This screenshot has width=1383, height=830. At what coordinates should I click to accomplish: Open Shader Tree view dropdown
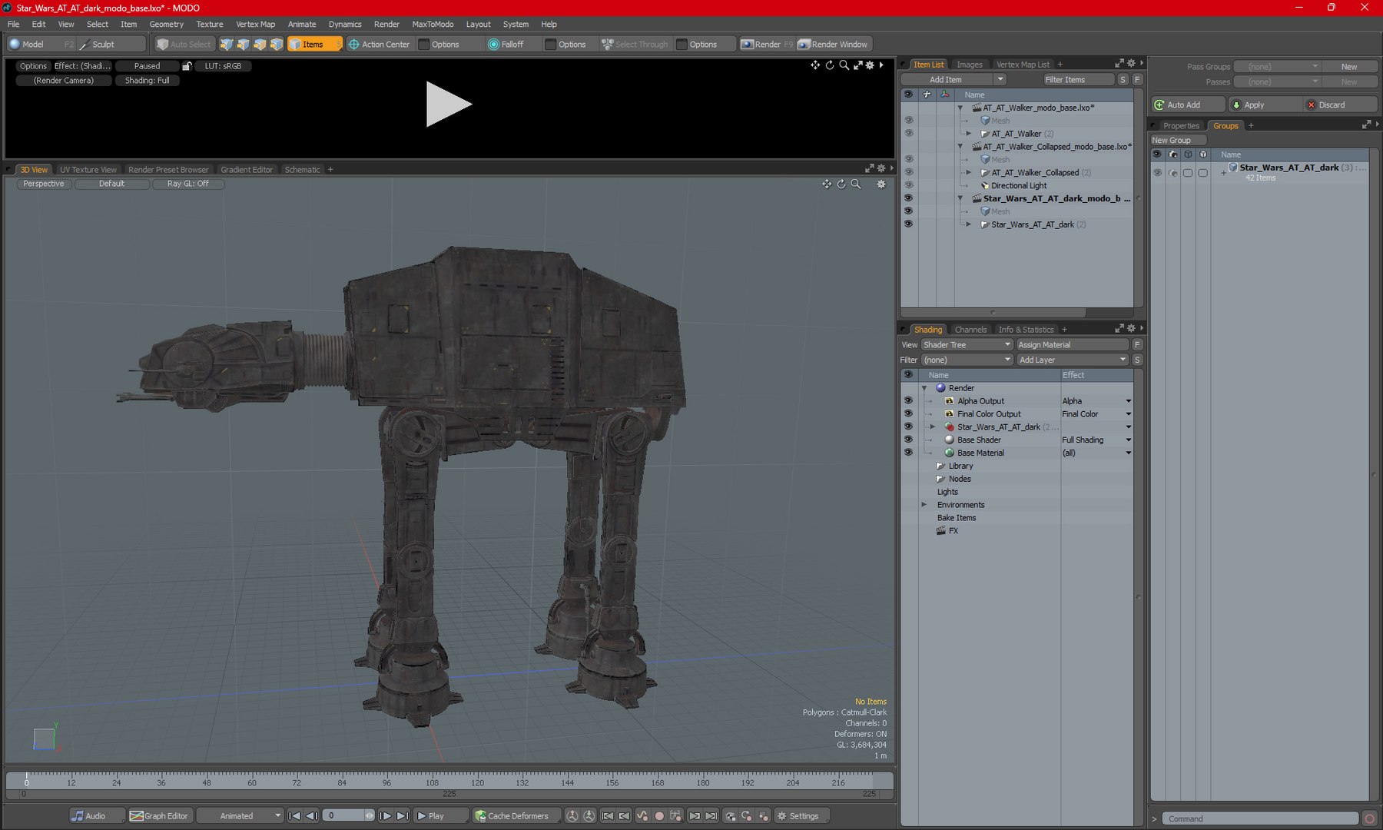pyautogui.click(x=967, y=345)
